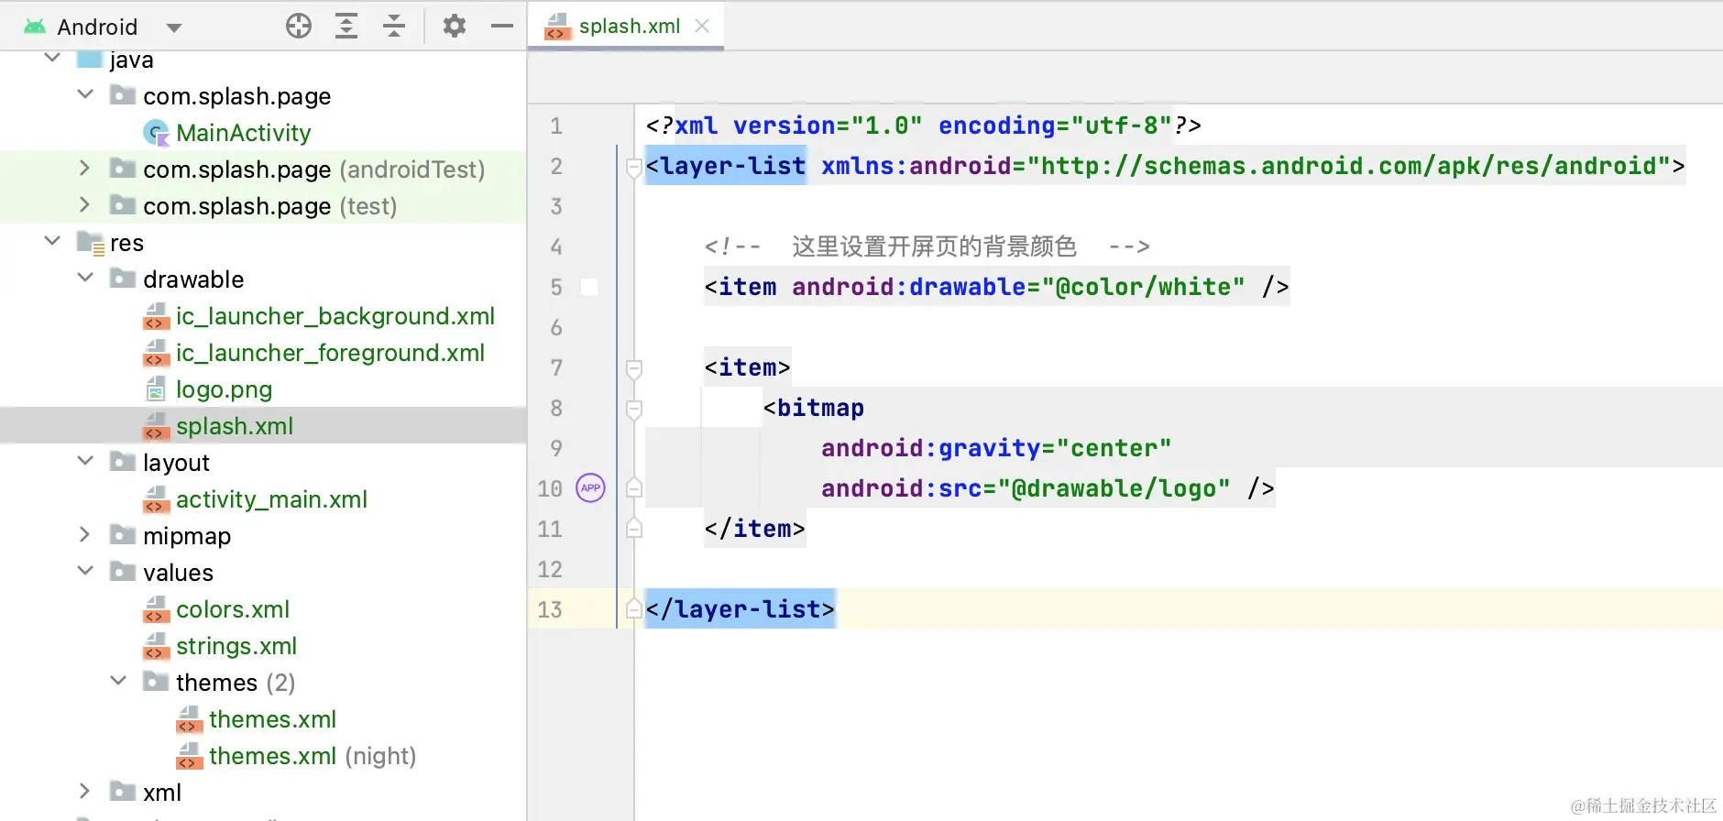Expand the com.splash.page (test) package

[x=85, y=204]
